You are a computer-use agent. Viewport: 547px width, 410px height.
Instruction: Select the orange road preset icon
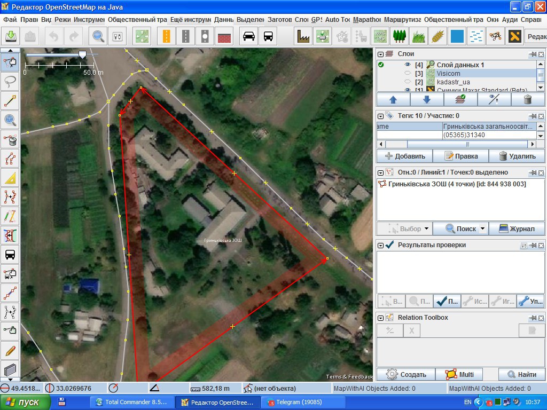(x=167, y=36)
